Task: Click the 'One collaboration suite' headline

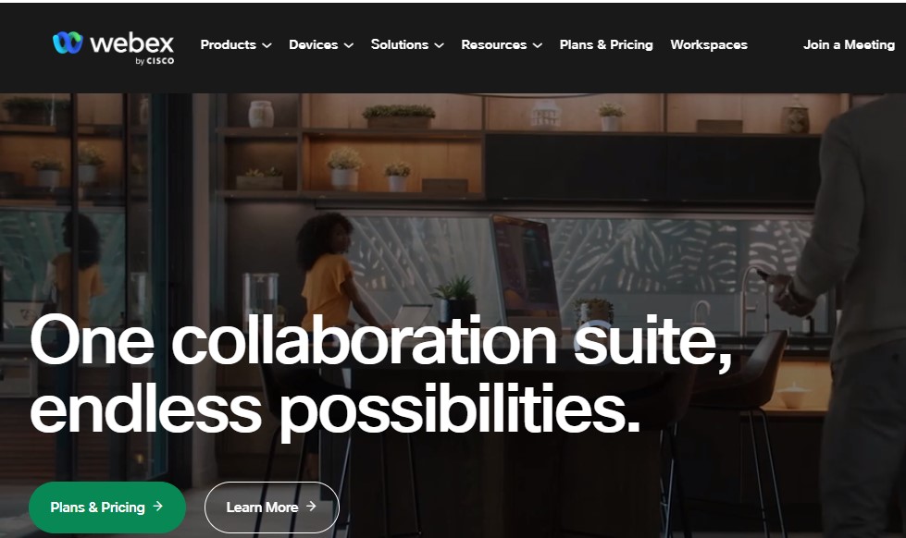Action: click(x=381, y=340)
